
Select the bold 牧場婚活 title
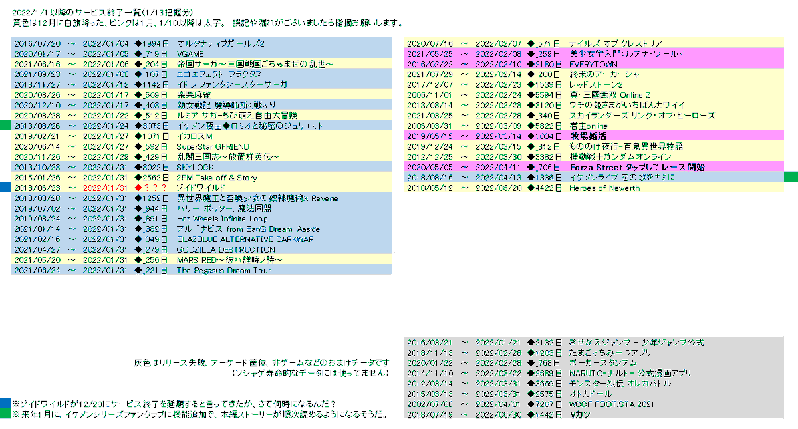tap(589, 136)
